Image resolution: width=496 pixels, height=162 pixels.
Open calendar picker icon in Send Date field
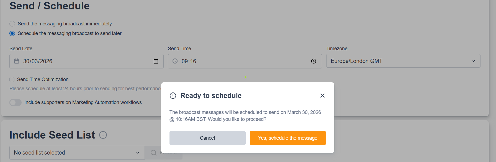156,61
